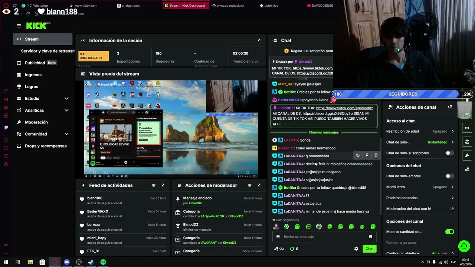Open the Kick sidebar hamburger menu
This screenshot has height=267, width=475.
19,26
